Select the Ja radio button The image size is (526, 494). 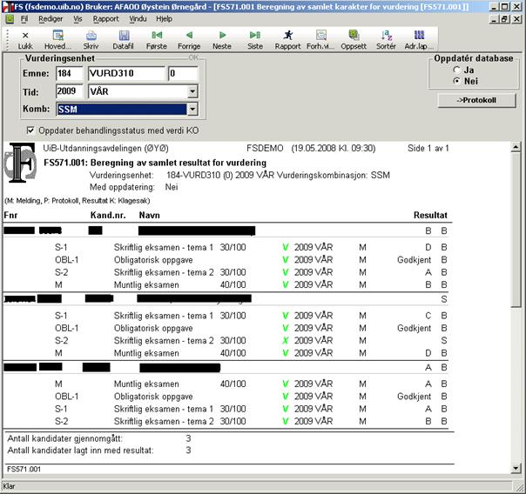click(x=456, y=70)
